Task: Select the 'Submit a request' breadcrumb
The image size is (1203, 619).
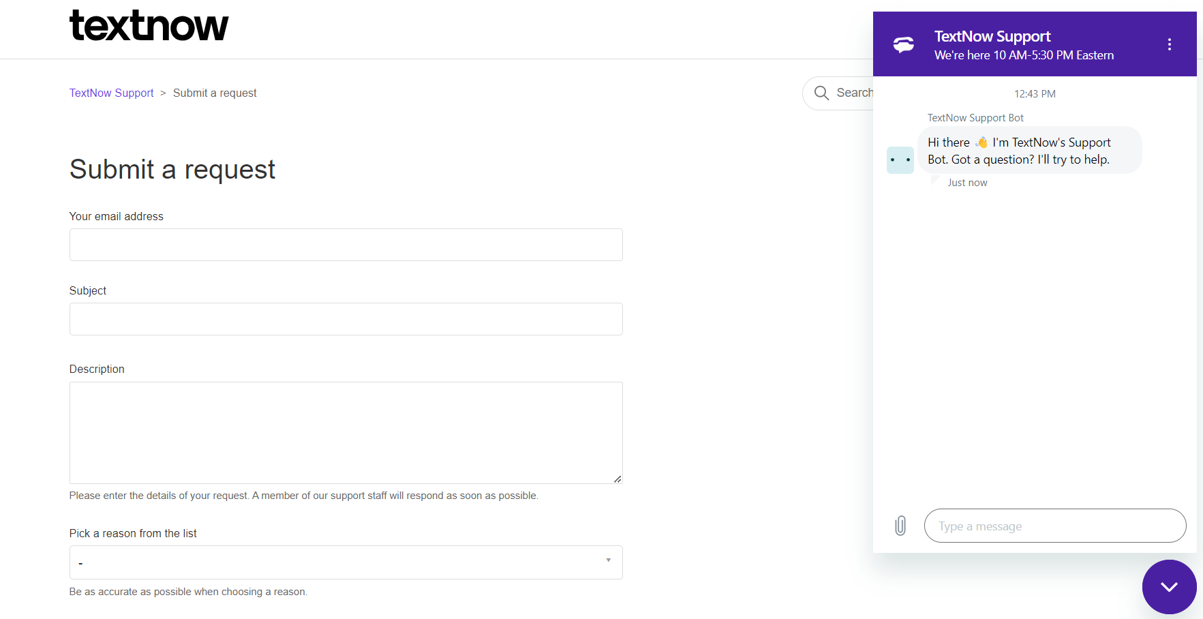Action: point(215,93)
